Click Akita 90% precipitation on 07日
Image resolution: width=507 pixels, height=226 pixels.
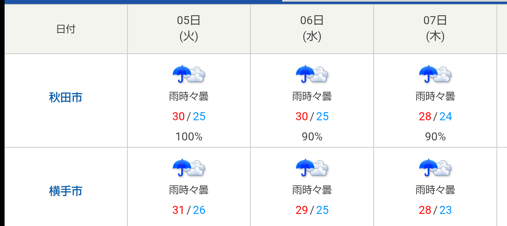point(435,137)
